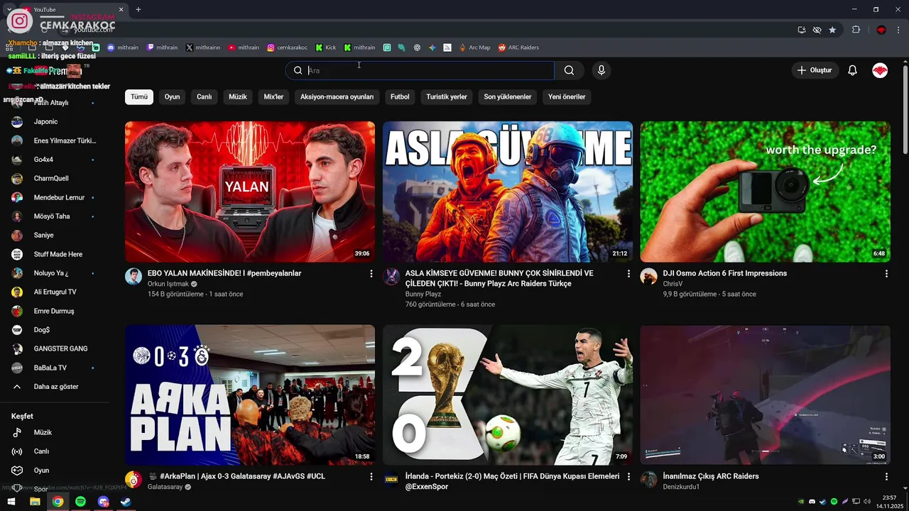Image resolution: width=909 pixels, height=511 pixels.
Task: Click Orkun Işıtmak channel avatar under first video
Action: [x=134, y=277]
